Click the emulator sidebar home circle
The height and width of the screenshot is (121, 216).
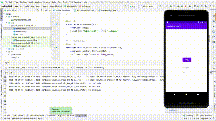[x=214, y=58]
